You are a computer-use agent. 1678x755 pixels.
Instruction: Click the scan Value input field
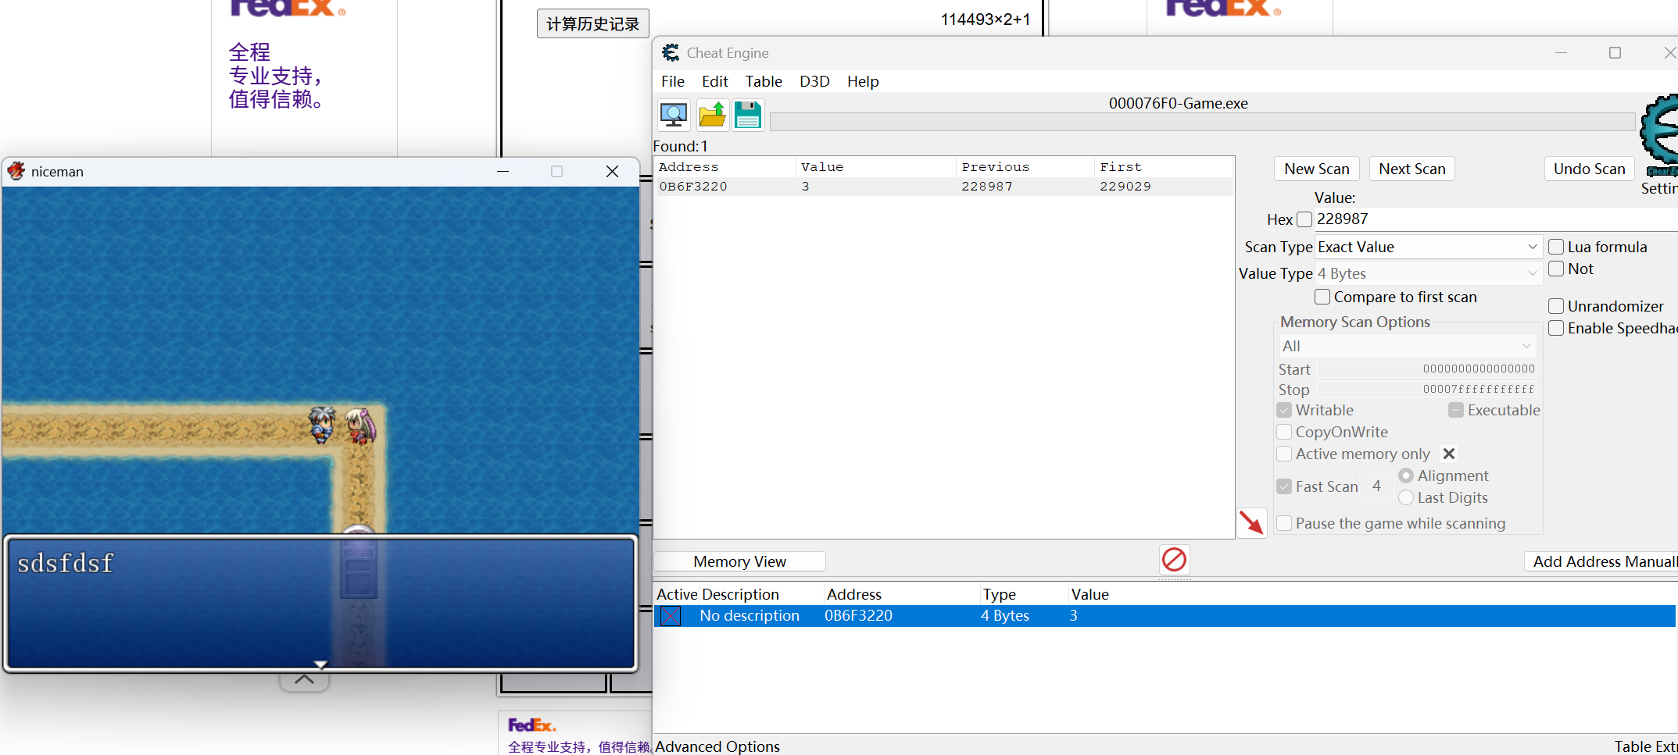coord(1496,219)
